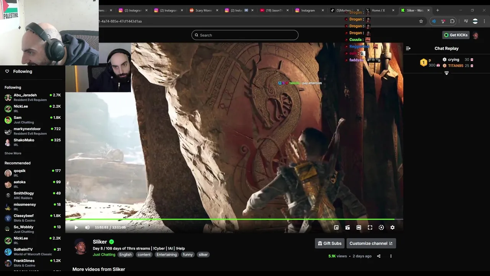Select the content tag

point(144,255)
